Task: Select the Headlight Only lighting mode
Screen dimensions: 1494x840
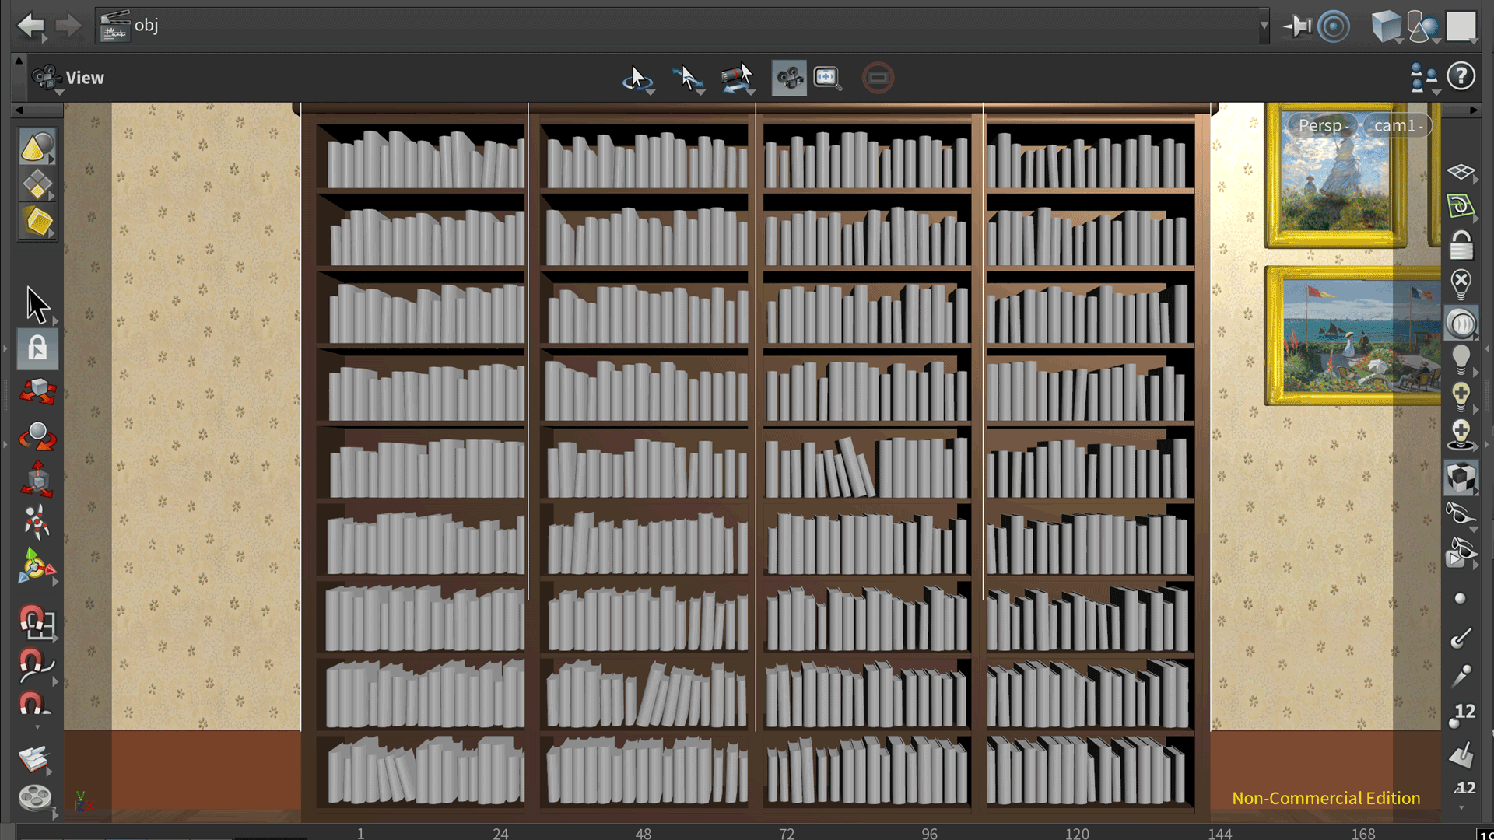Action: (1461, 323)
